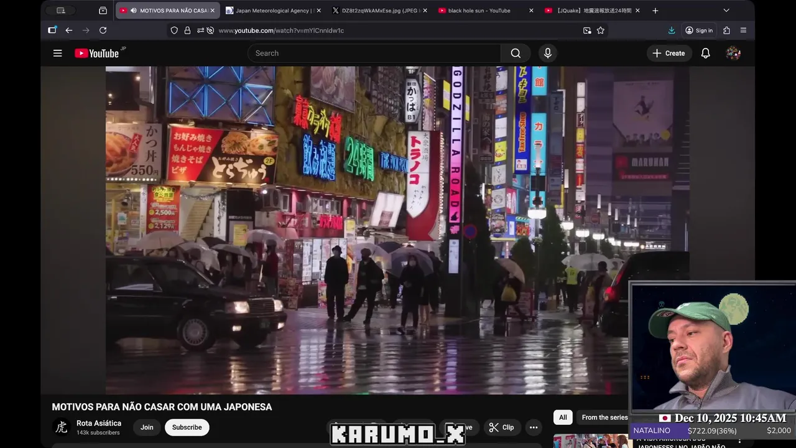Select the From the series chip
The image size is (796, 448).
604,418
